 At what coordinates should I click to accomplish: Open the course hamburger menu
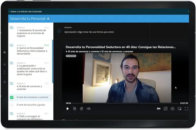click(48, 19)
